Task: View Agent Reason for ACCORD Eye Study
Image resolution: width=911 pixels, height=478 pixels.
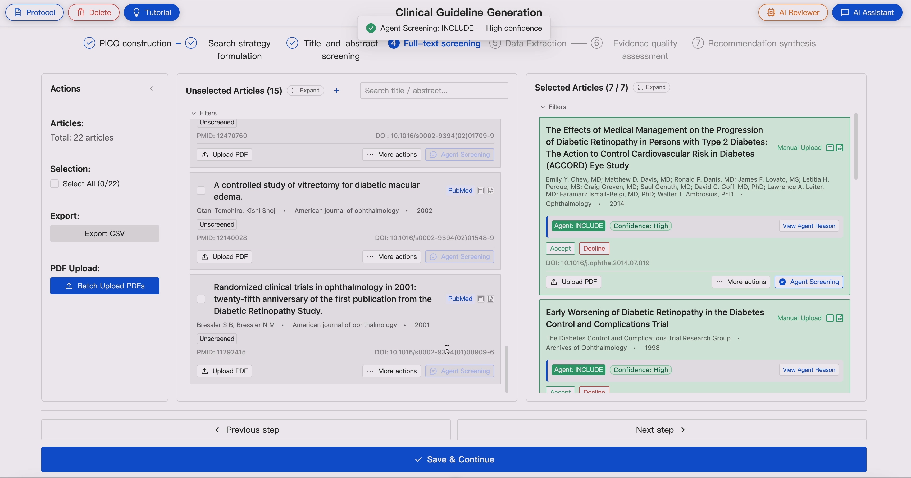Action: 809,226
